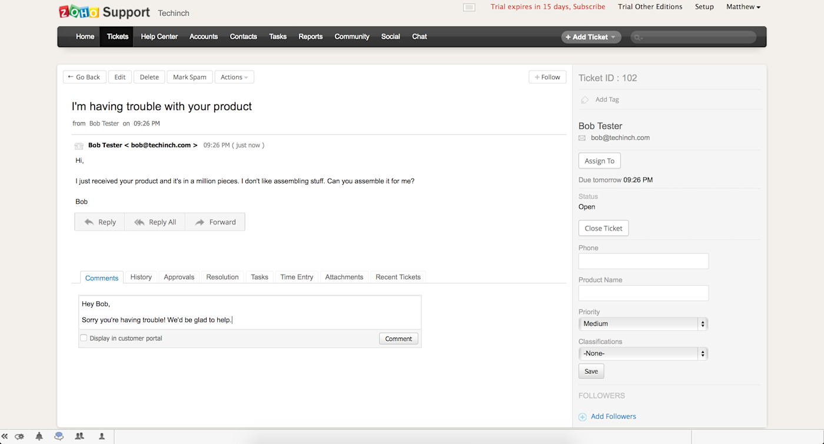Click into the comment text area
The image size is (824, 444).
click(250, 312)
